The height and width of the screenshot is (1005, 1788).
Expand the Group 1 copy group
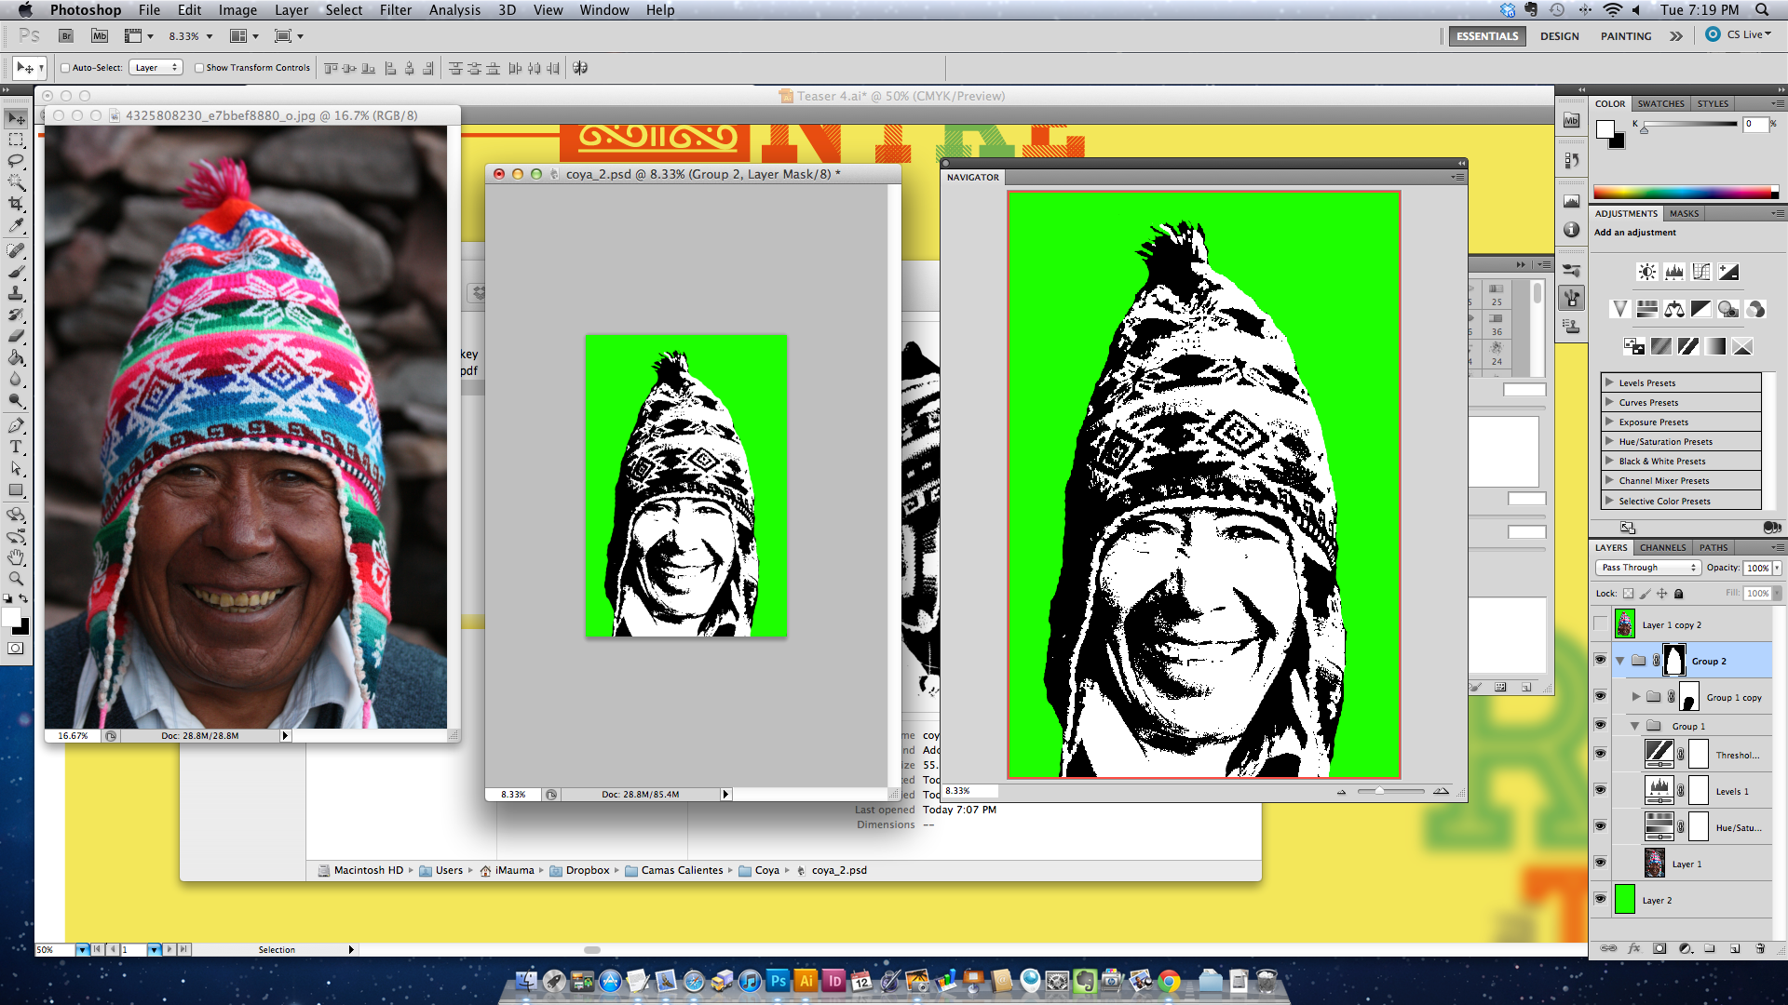[x=1636, y=696]
